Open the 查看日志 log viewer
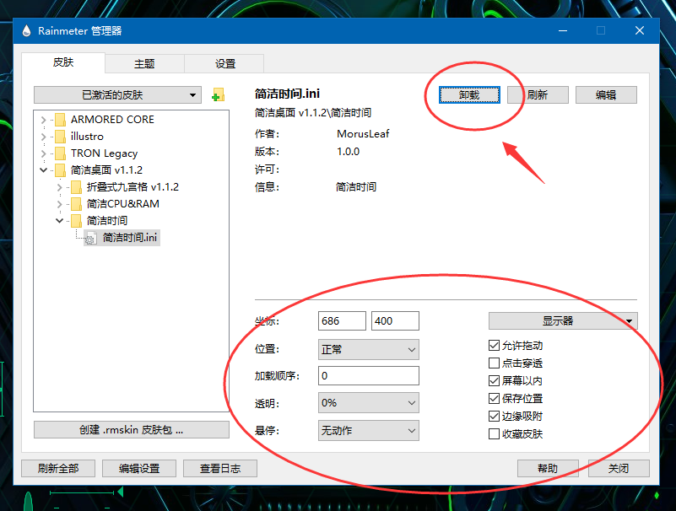This screenshot has height=511, width=676. pyautogui.click(x=219, y=468)
